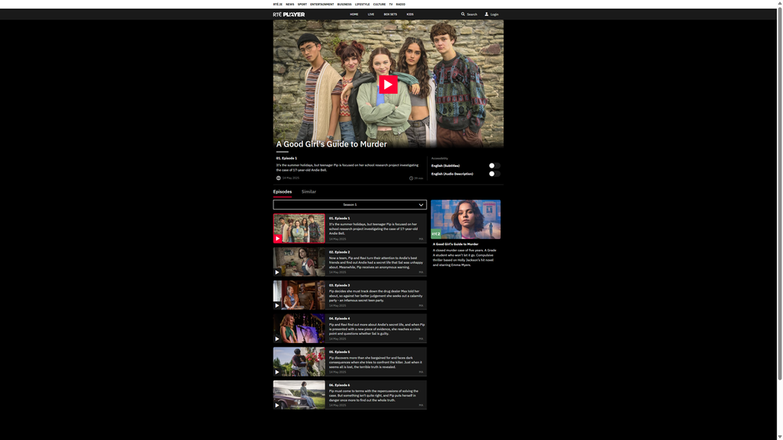Viewport: 783px width, 440px height.
Task: Open the NEWS link in the top bar
Action: pyautogui.click(x=290, y=4)
